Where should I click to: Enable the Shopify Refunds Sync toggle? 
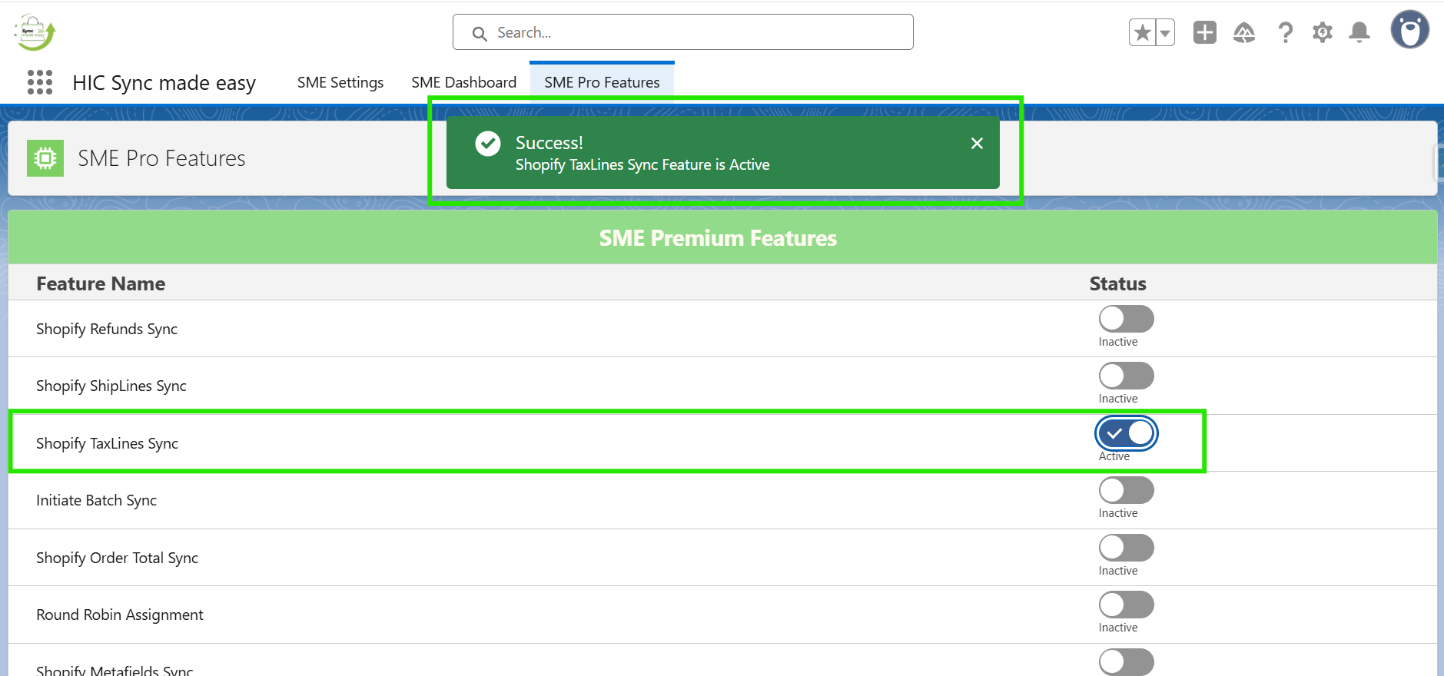[x=1126, y=319]
